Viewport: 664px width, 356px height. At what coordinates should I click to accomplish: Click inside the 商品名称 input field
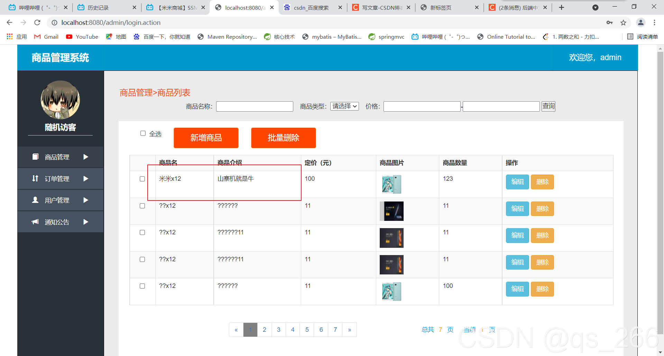(x=255, y=106)
